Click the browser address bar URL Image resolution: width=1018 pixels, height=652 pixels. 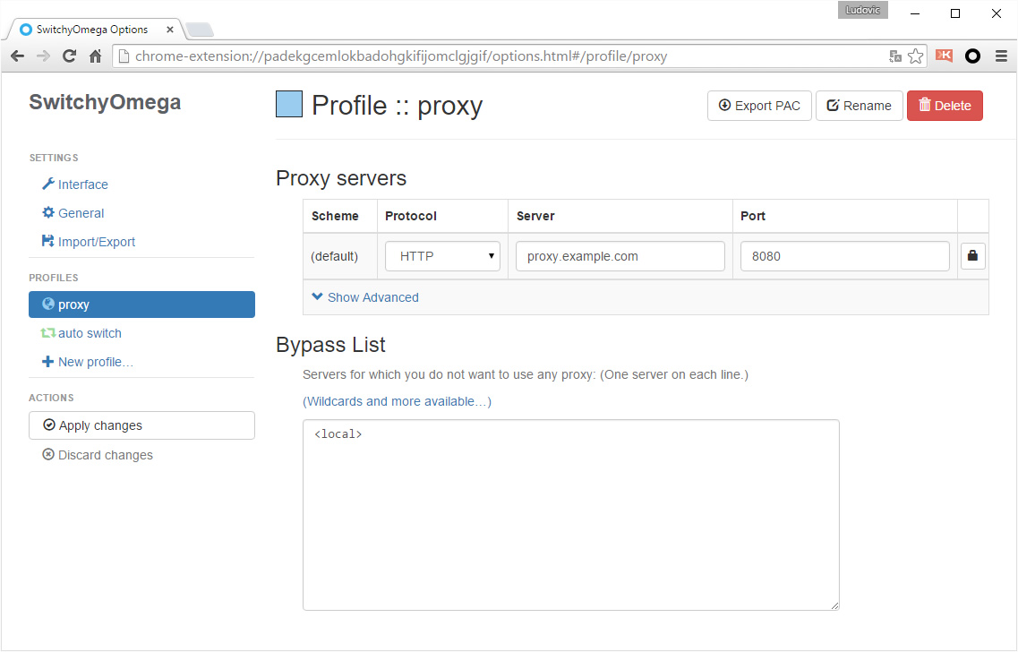[400, 56]
